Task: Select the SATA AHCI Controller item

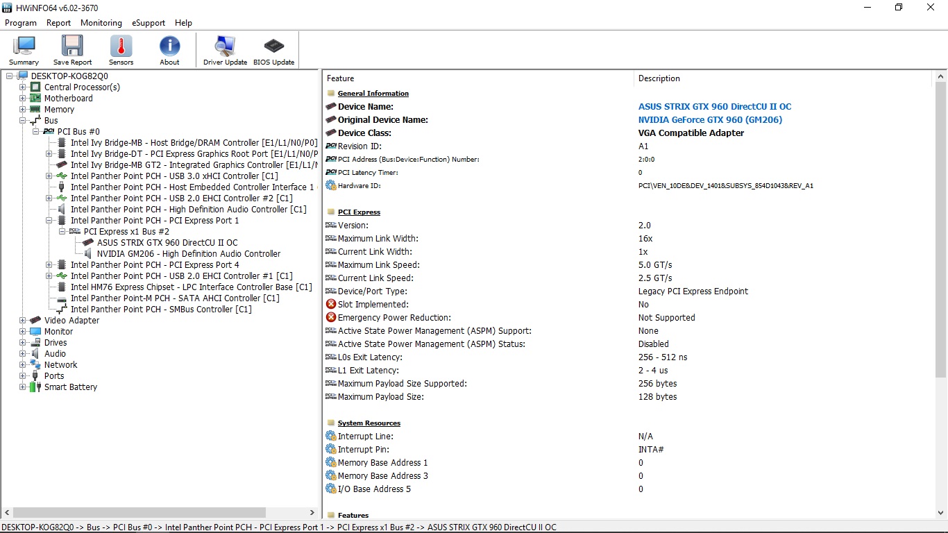Action: coord(175,298)
